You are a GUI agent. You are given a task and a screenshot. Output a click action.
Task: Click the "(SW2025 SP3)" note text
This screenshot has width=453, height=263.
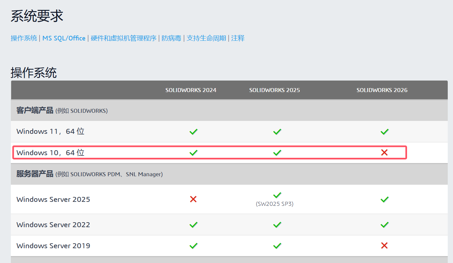click(274, 204)
